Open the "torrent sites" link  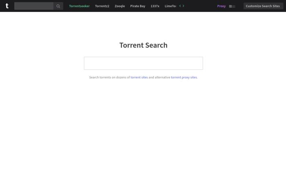tap(139, 77)
